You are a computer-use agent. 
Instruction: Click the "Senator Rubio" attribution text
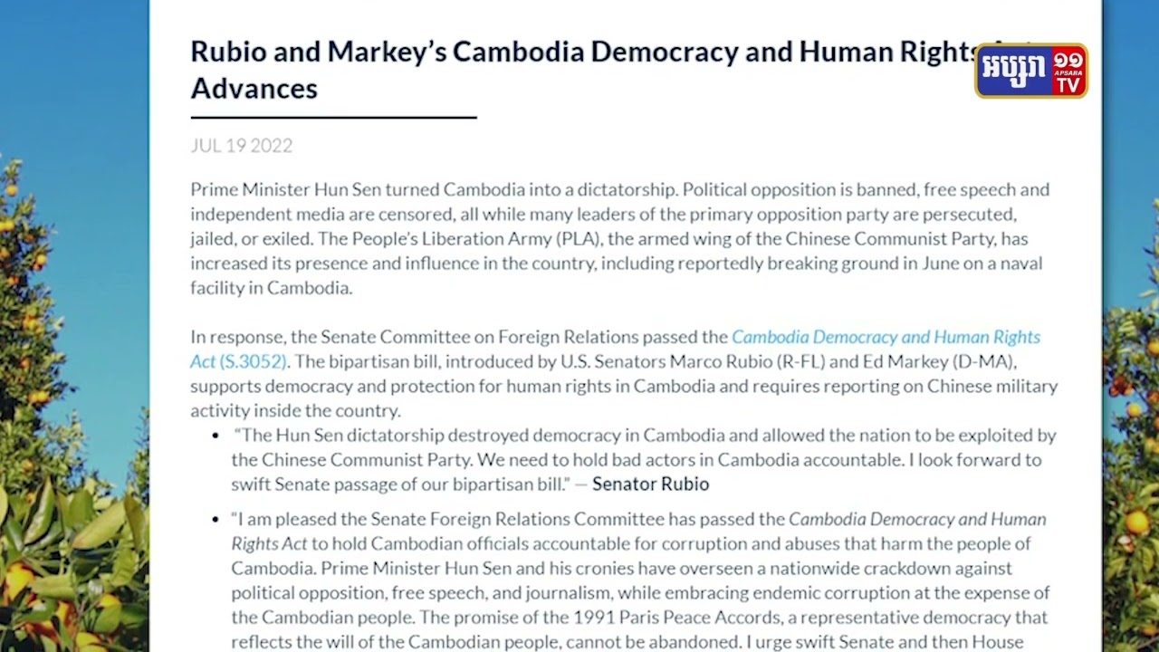[650, 484]
